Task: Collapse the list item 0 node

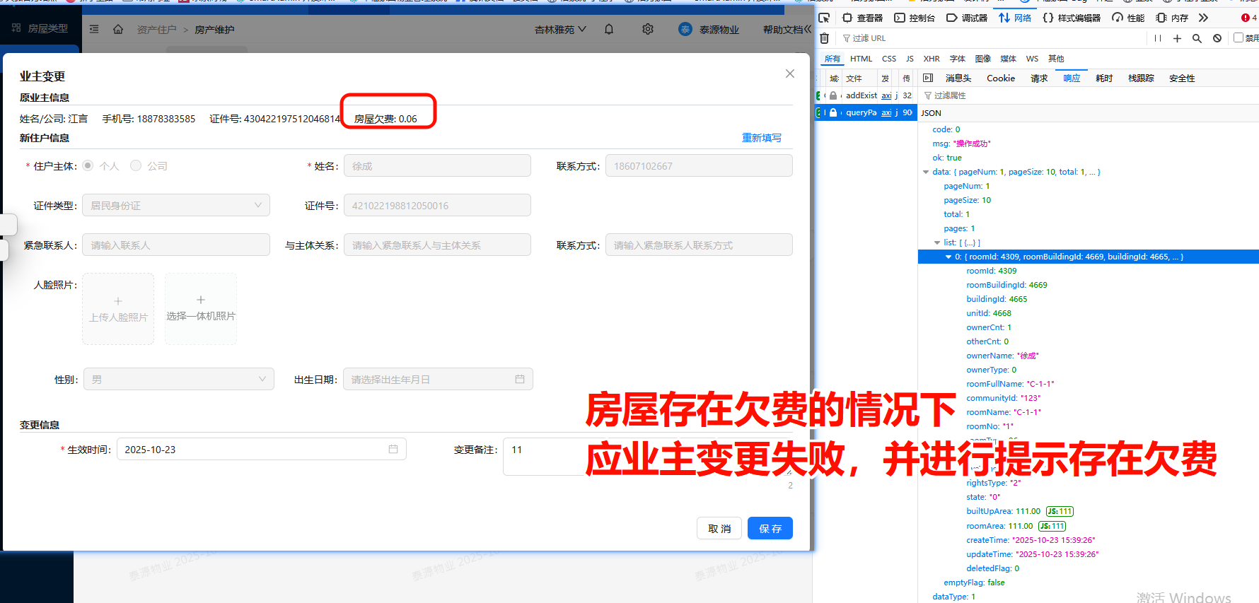Action: click(948, 257)
